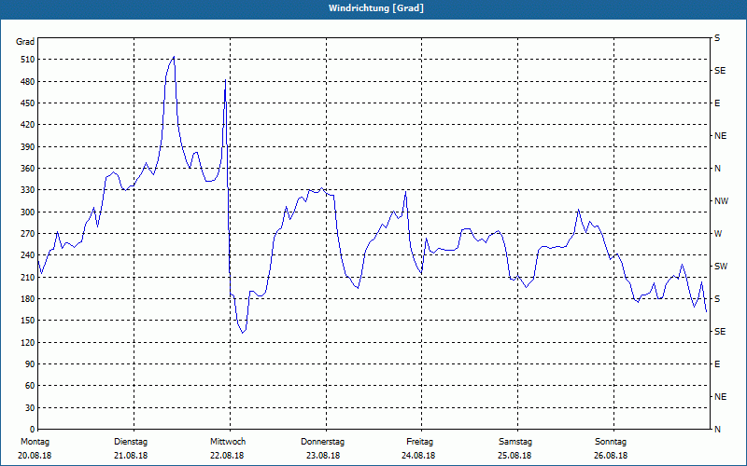Pick the 390 axis value

coord(28,147)
